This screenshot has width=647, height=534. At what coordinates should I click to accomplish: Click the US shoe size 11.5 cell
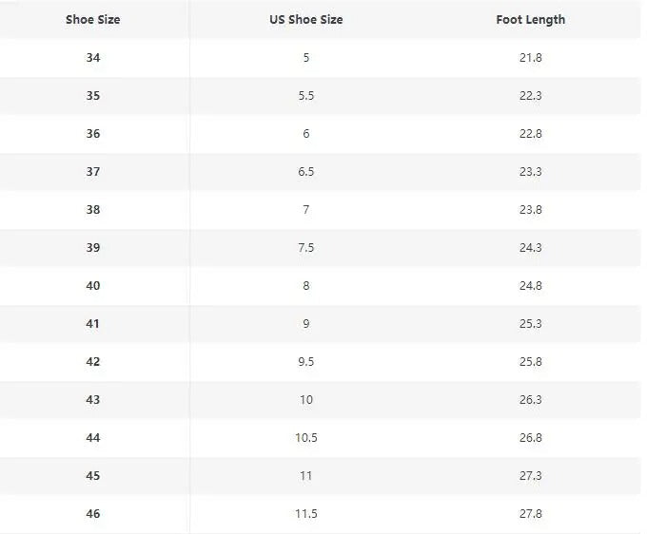pos(305,514)
